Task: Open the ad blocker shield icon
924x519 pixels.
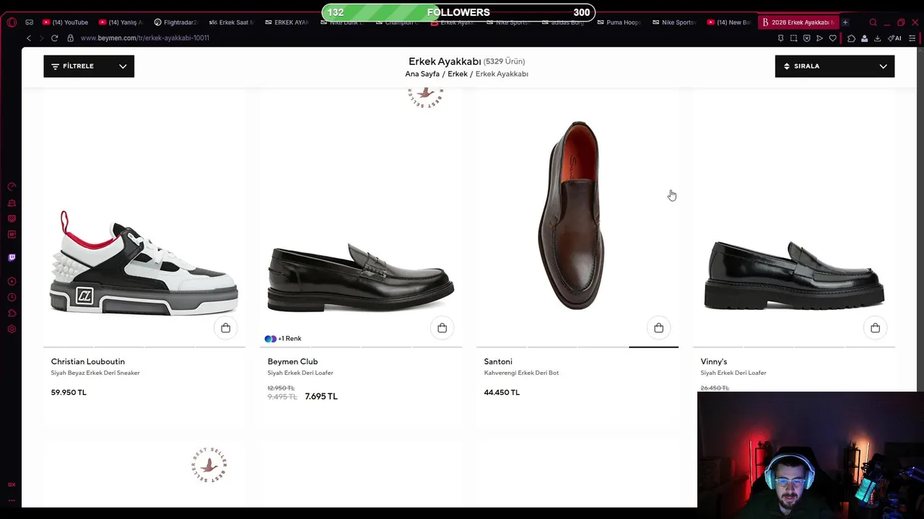Action: 806,38
